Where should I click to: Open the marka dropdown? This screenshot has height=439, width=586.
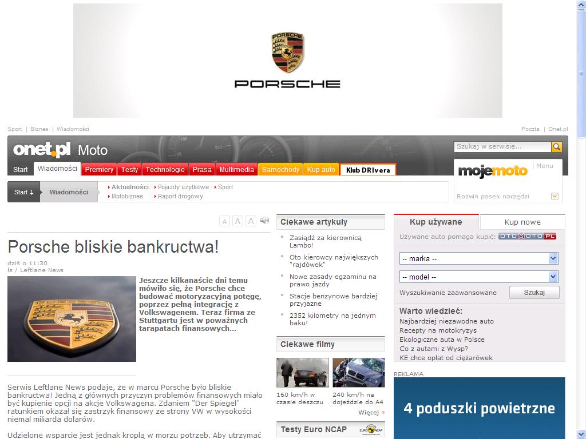479,258
